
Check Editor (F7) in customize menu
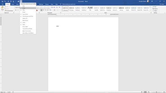(x=28, y=18)
